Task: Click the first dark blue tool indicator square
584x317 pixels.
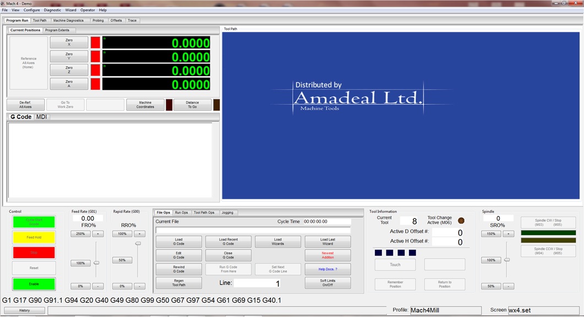Action: (x=378, y=253)
